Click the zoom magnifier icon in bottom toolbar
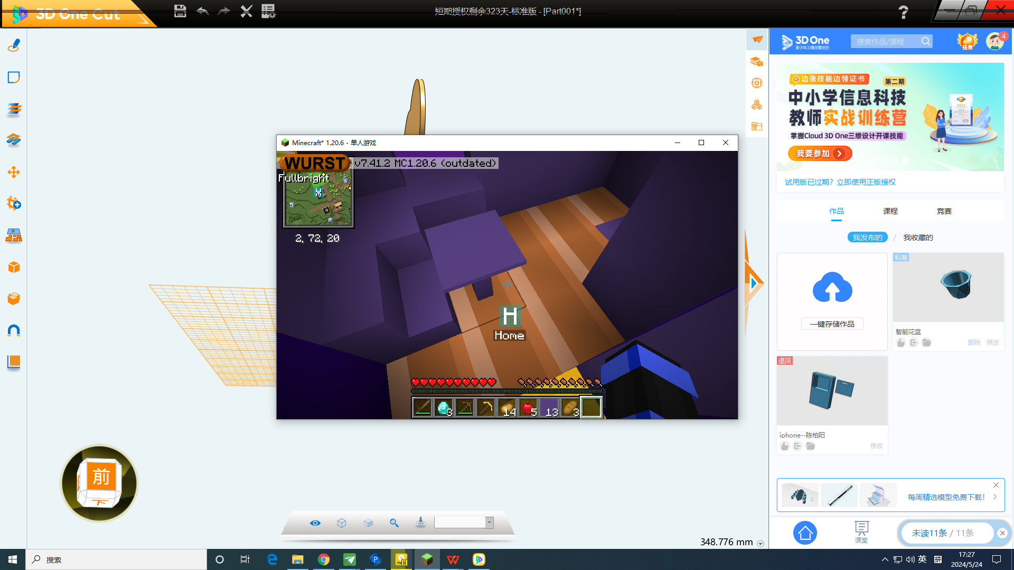1014x570 pixels. point(394,522)
